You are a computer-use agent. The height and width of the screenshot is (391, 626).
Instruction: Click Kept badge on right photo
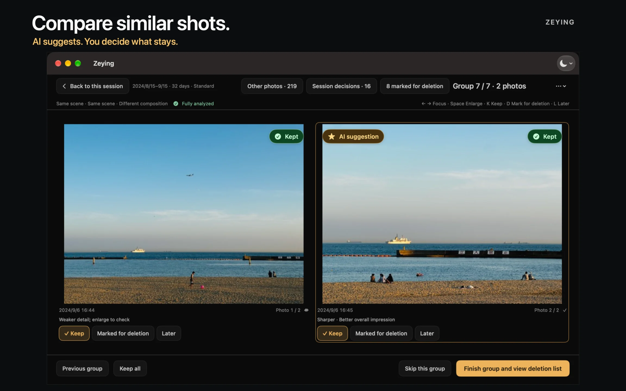tap(545, 136)
